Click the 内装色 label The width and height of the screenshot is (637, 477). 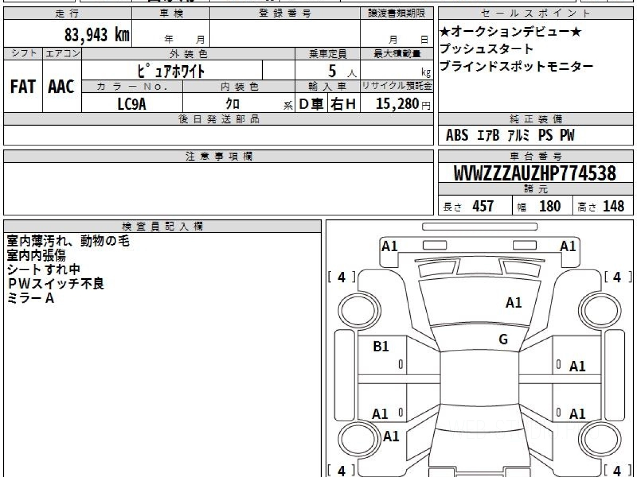(x=239, y=86)
